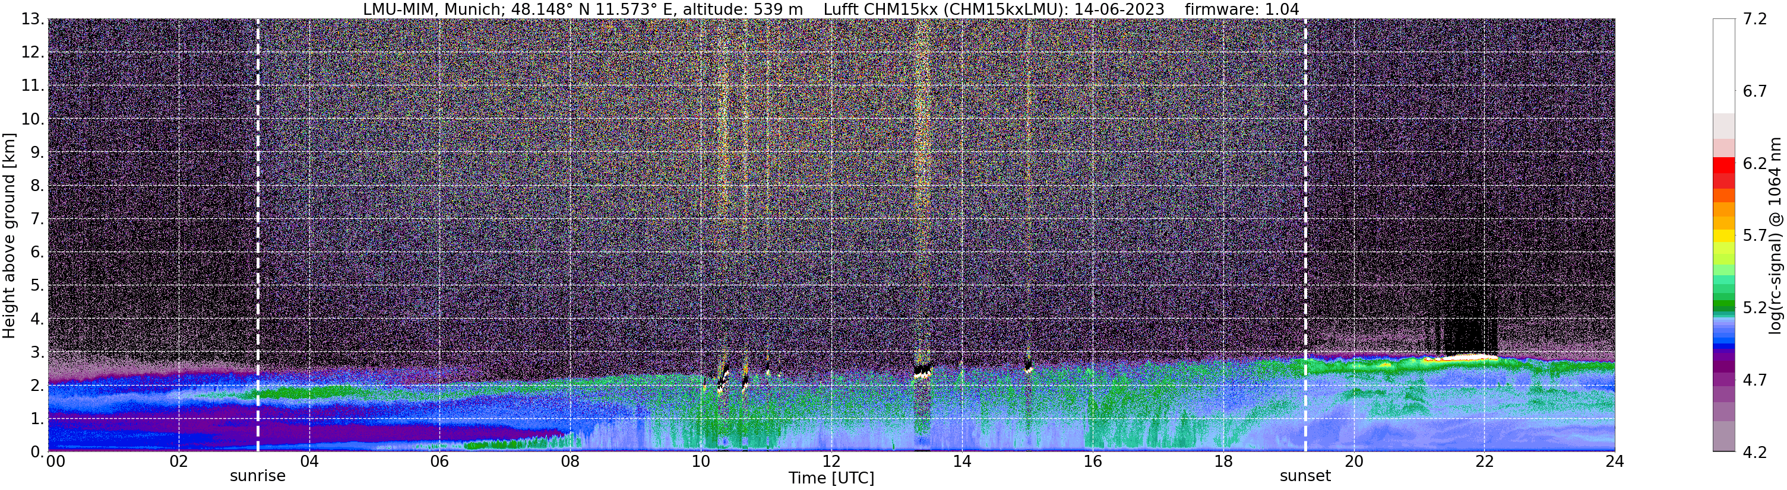This screenshot has height=490, width=1787.
Task: Select the 'sunrise' label below the axis
Action: (x=257, y=476)
